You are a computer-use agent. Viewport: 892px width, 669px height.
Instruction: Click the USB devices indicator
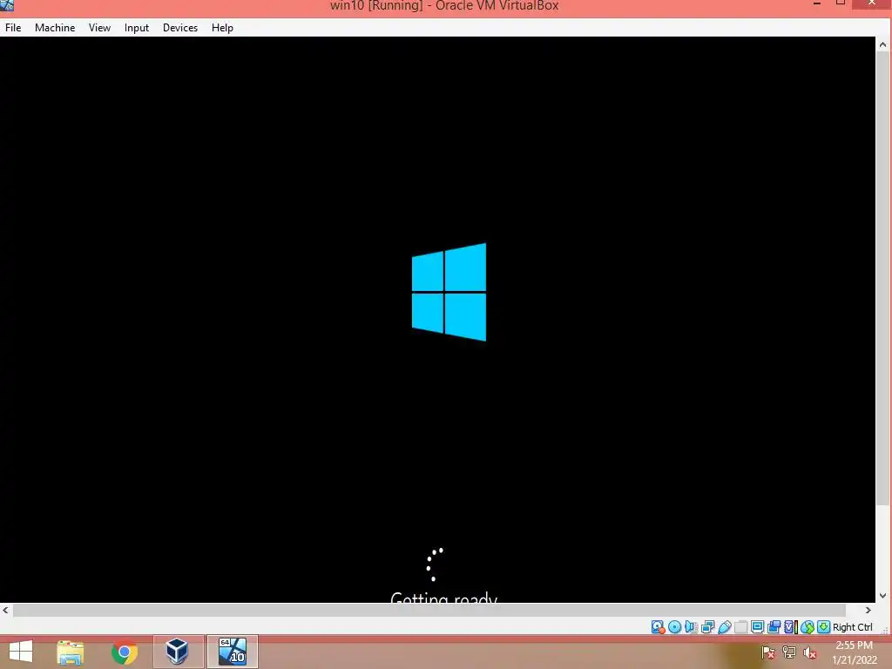[724, 627]
